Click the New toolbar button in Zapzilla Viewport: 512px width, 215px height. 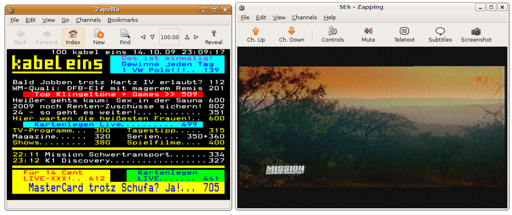99,37
